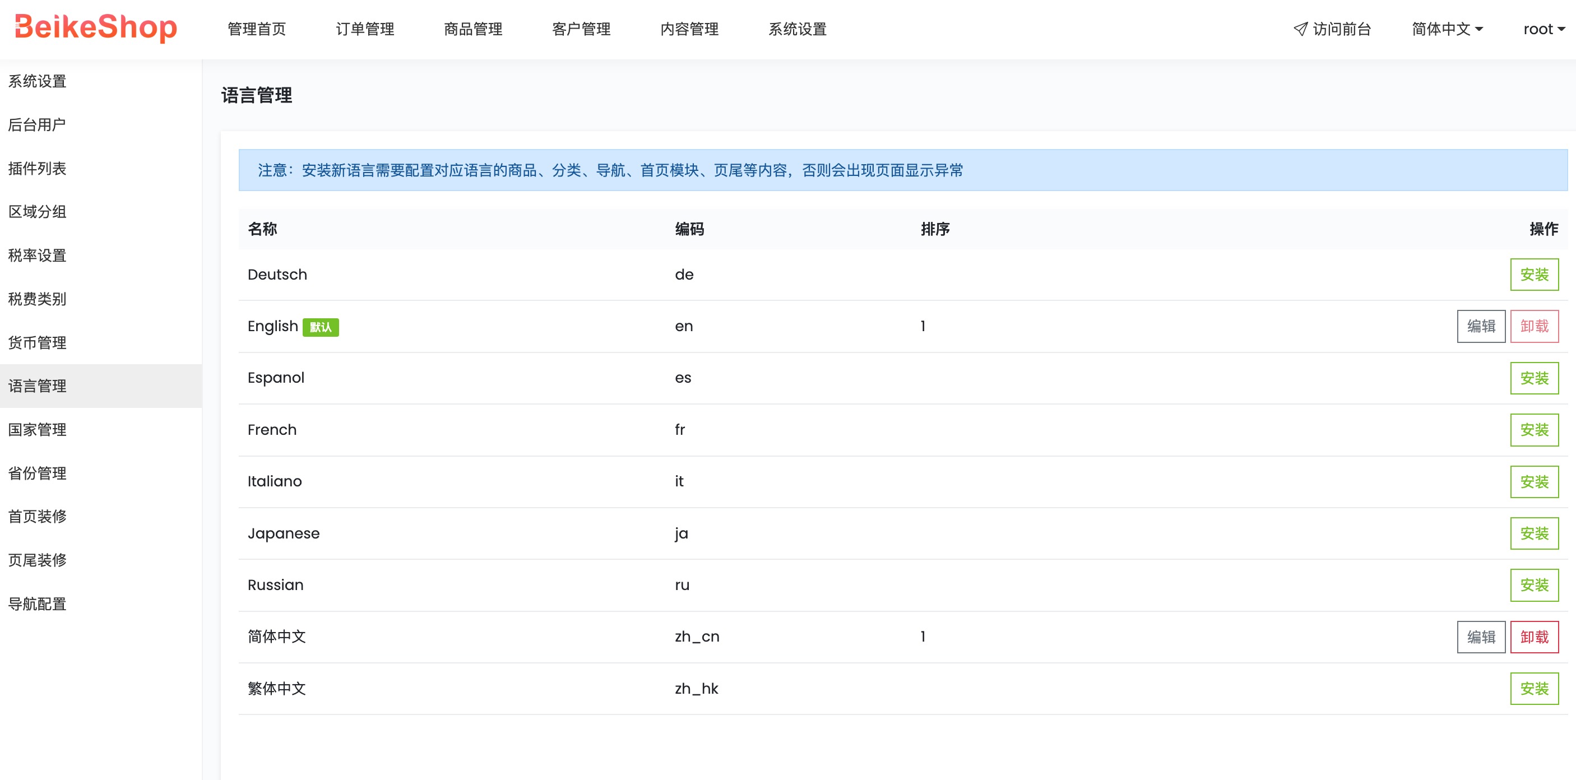Click the en code cell
Image resolution: width=1576 pixels, height=780 pixels.
[683, 326]
